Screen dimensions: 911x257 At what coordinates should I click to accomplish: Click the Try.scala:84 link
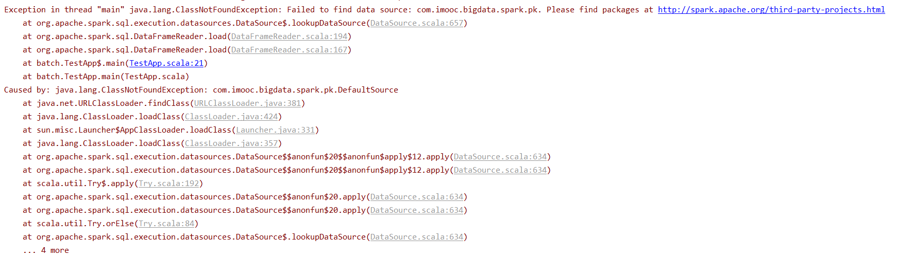166,224
